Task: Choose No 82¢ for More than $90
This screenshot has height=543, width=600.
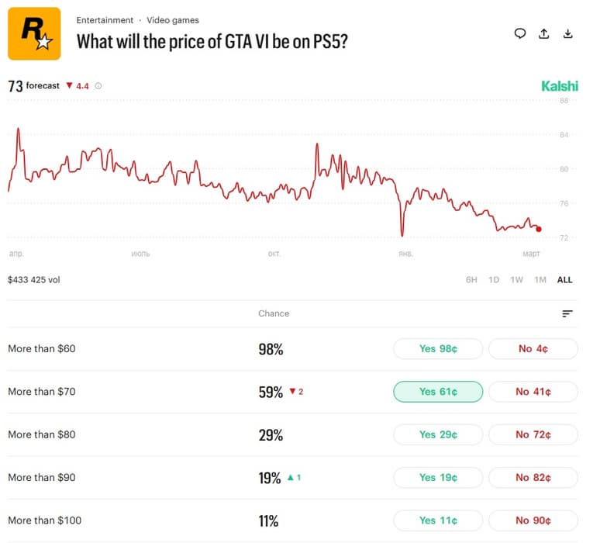Action: [533, 478]
